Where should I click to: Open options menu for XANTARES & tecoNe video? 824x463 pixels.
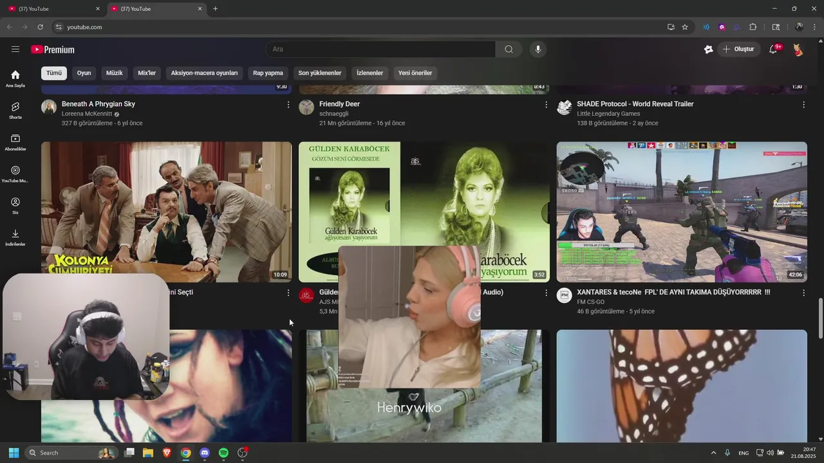tap(803, 293)
